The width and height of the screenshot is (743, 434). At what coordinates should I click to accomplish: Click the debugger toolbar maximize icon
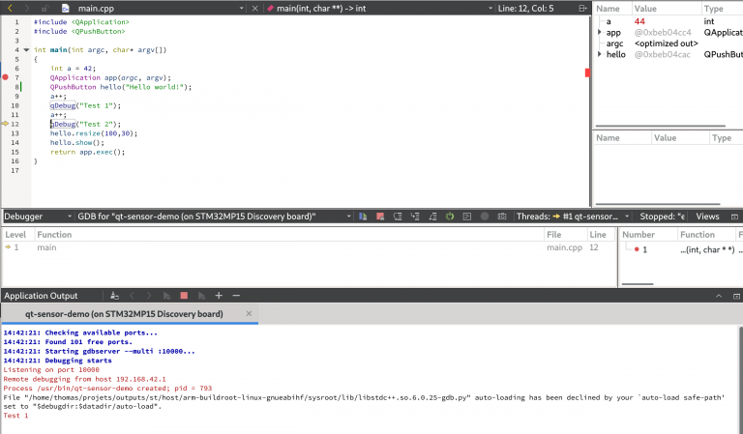point(734,217)
